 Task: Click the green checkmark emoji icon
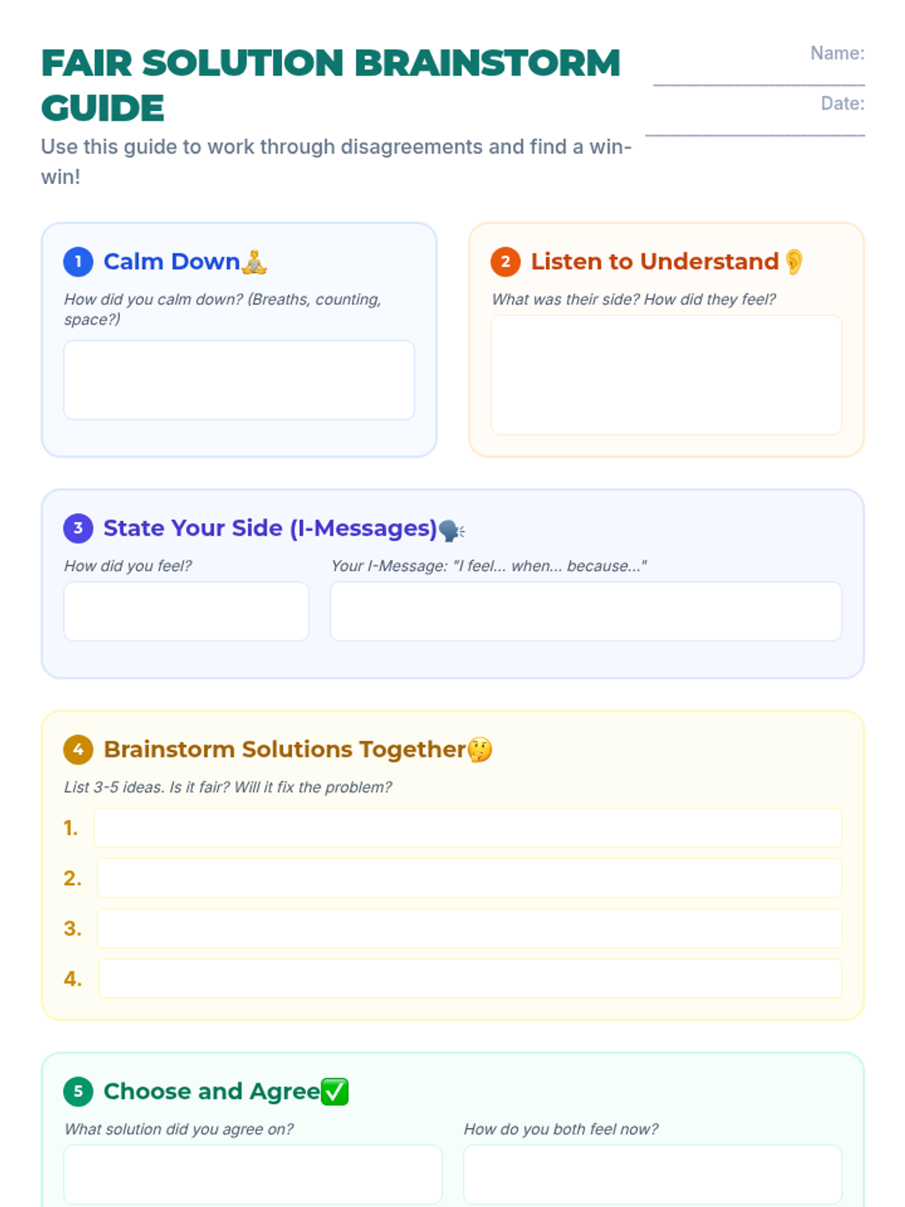(x=335, y=1092)
